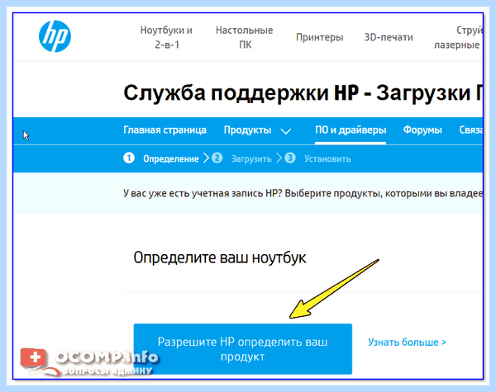Expand the Продукты dropdown chevron
This screenshot has height=392, width=496.
[286, 131]
